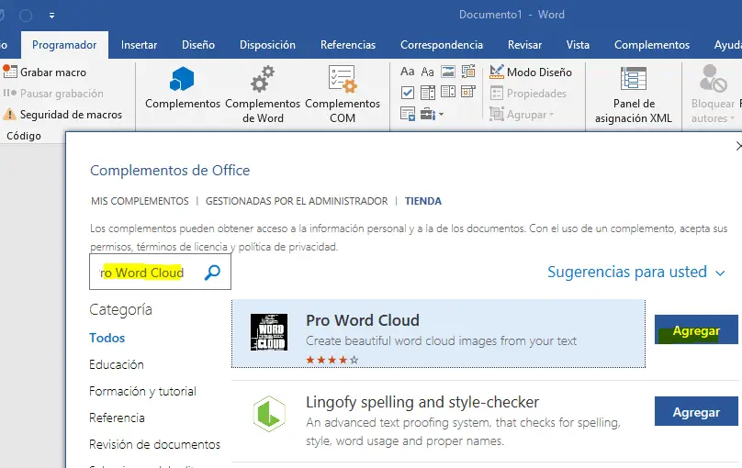Open Pro Word Cloud title

pyautogui.click(x=363, y=320)
